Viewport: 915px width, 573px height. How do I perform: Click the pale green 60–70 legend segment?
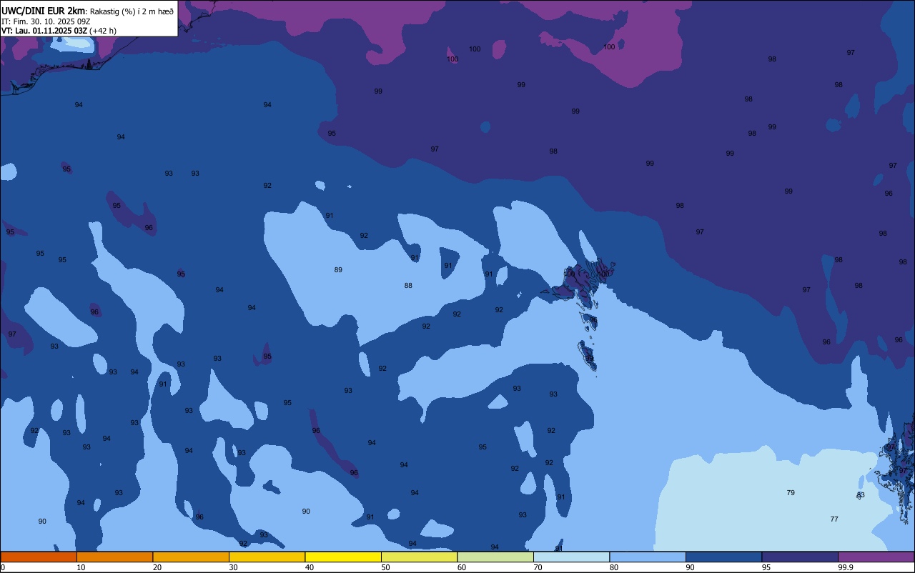click(x=495, y=557)
